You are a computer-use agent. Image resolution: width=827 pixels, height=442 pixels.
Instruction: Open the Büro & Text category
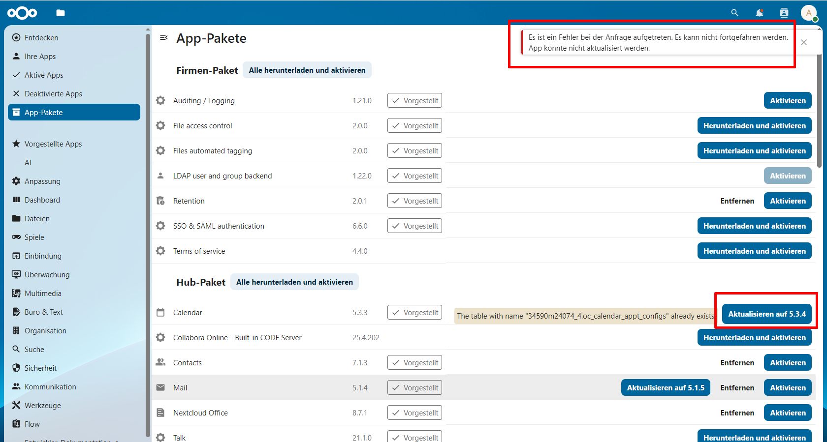pyautogui.click(x=74, y=312)
